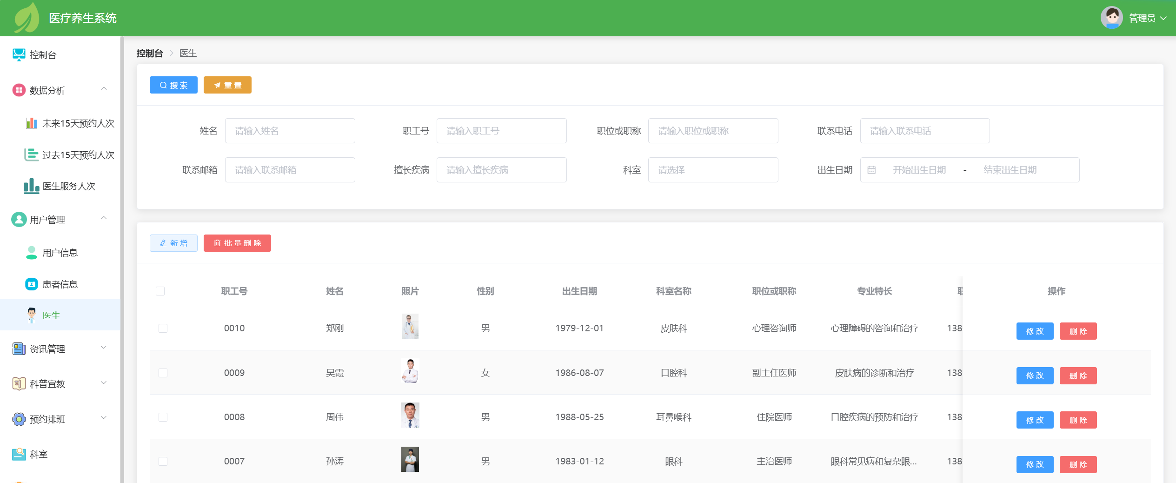The height and width of the screenshot is (483, 1176).
Task: Focus the 职位或职称 input field
Action: 713,131
